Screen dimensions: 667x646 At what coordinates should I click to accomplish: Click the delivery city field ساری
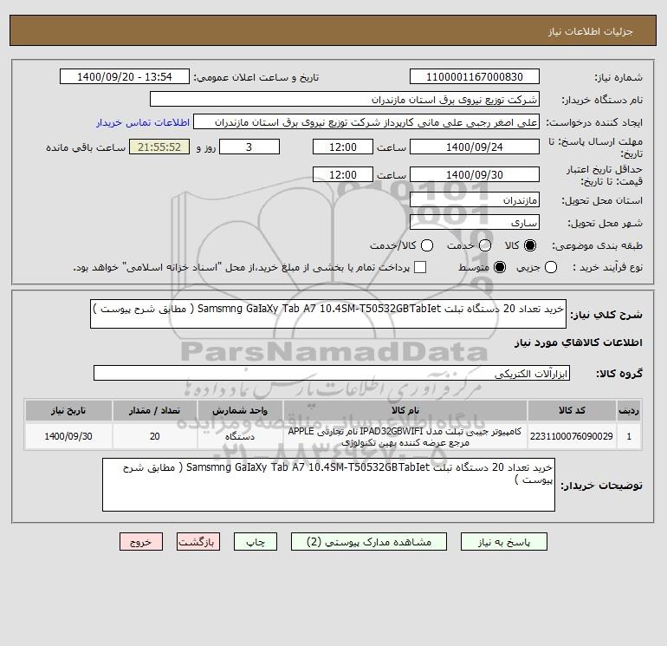pos(475,222)
